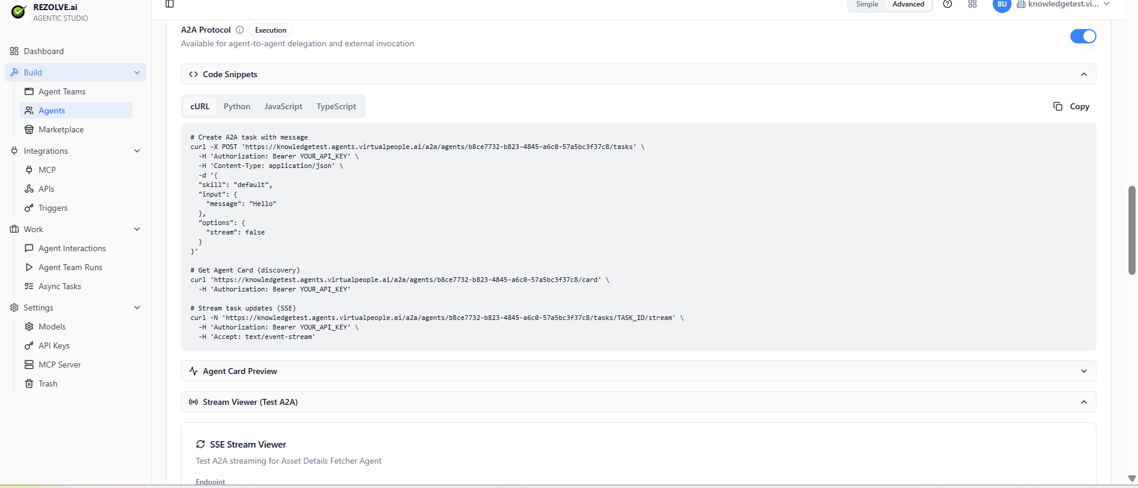
Task: Click the MCP Server icon
Action: 29,365
